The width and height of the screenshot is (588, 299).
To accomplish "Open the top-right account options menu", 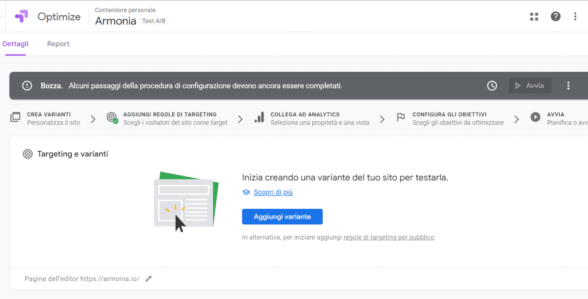I will click(x=575, y=17).
